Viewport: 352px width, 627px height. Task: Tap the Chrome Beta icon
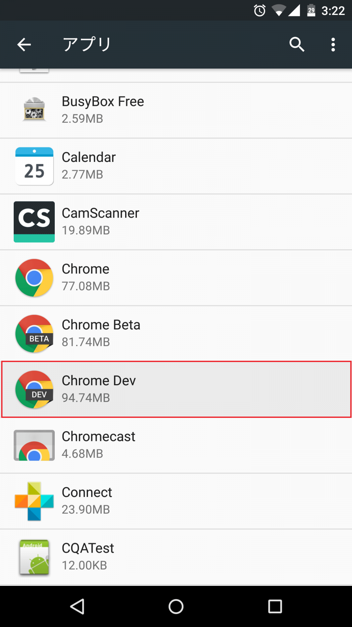click(34, 333)
